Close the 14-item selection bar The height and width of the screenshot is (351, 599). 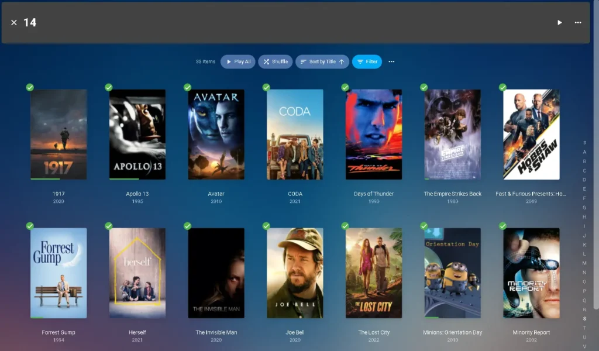[14, 23]
